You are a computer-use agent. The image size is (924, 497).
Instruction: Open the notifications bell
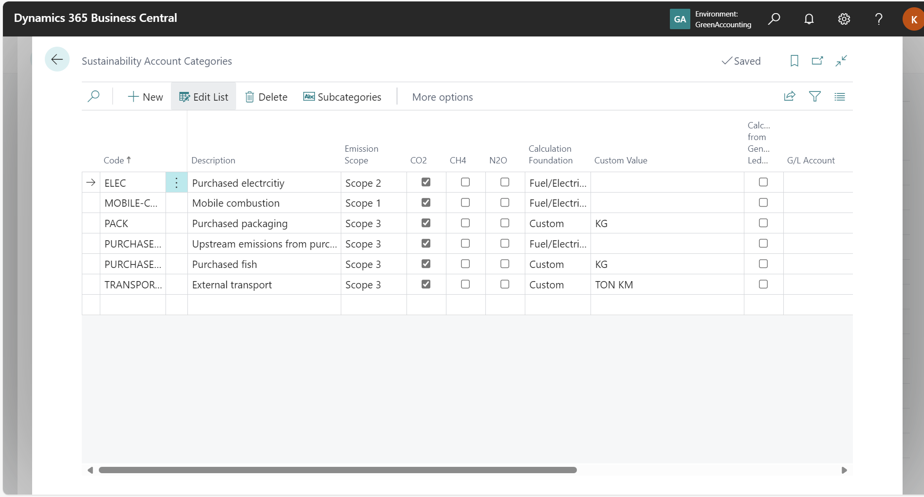(x=809, y=19)
